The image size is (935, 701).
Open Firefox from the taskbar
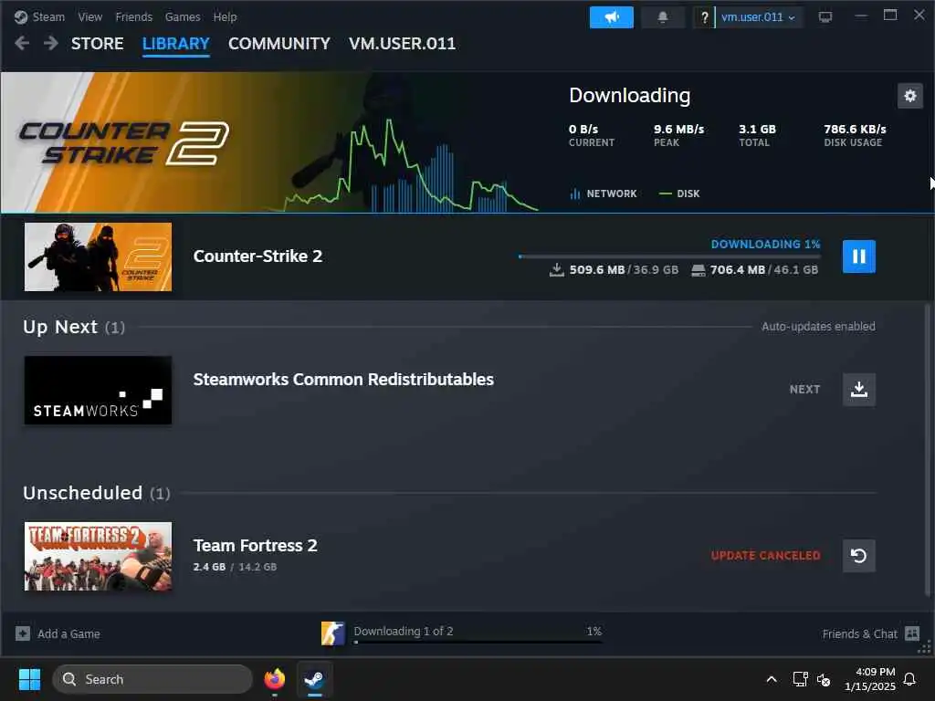click(274, 679)
